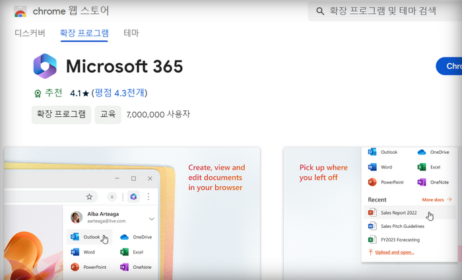The image size is (462, 280).
Task: Select the 확장 프로그램 tab
Action: (x=84, y=33)
